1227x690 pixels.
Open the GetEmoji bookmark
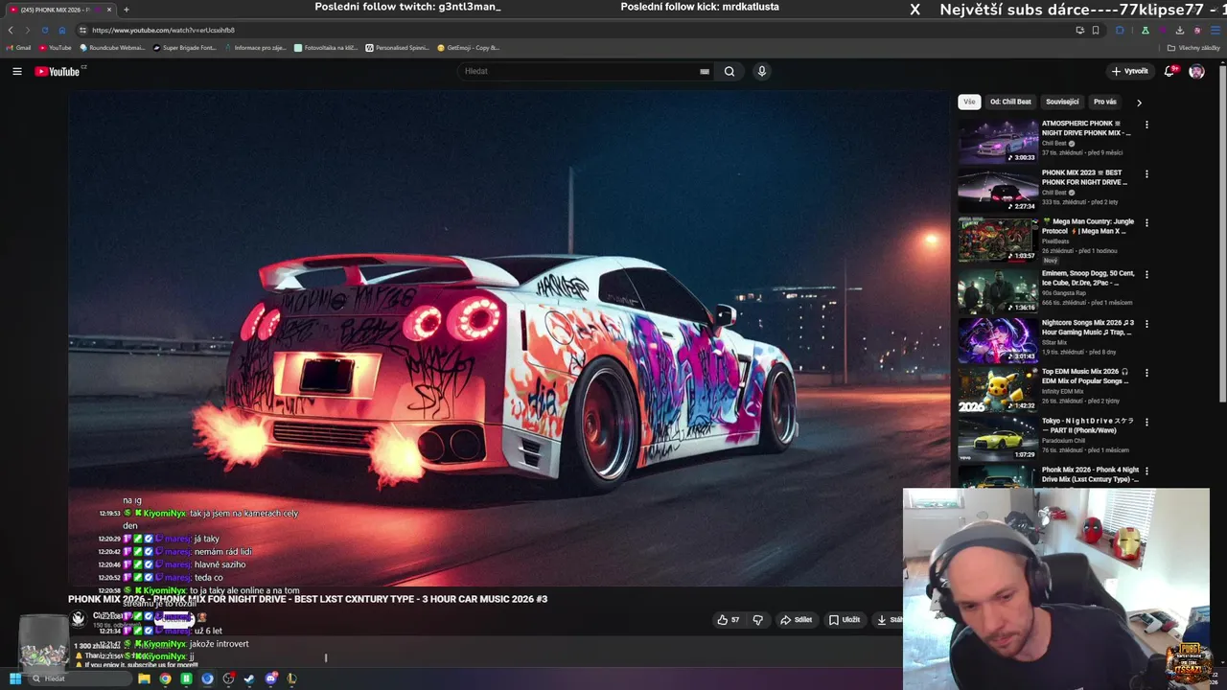click(x=469, y=47)
